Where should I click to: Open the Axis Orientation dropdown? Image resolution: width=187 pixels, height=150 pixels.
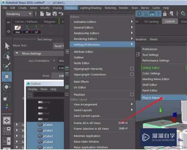[54, 61]
